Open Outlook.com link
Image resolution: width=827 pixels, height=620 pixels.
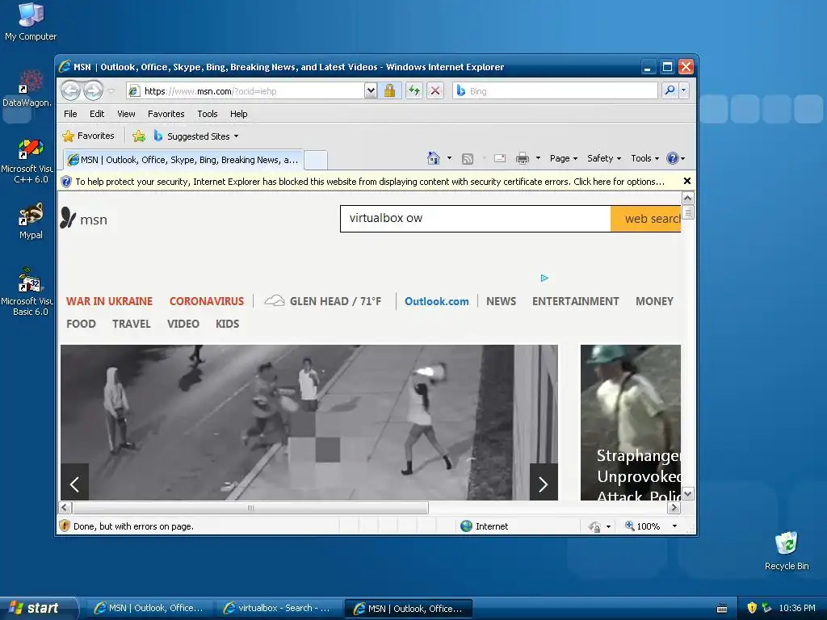point(436,301)
